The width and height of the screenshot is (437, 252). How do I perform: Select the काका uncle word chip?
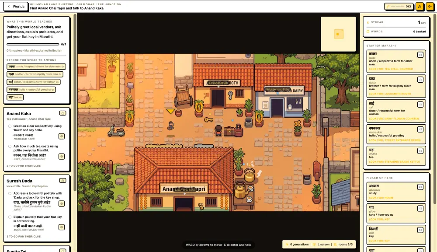click(36, 66)
